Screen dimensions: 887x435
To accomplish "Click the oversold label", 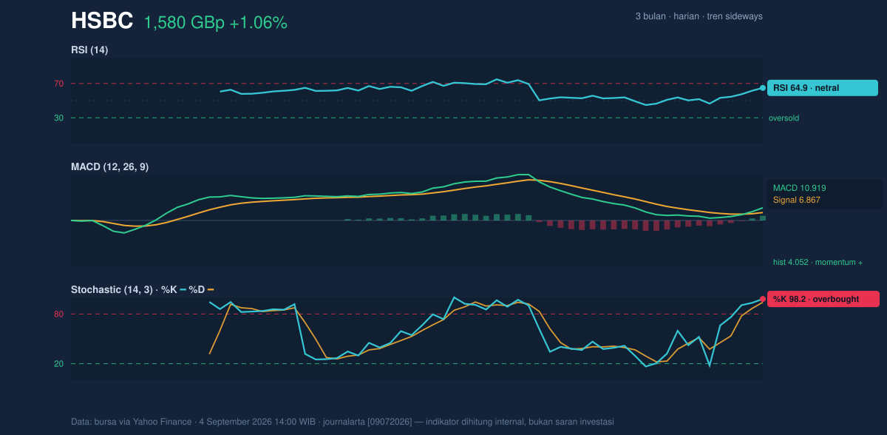I will [x=784, y=118].
